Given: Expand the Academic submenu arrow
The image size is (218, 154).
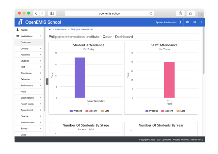Looking at the screenshot, I should [41, 55].
